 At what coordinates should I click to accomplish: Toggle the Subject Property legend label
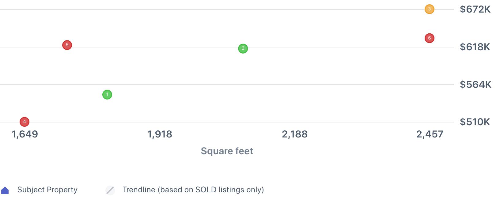pyautogui.click(x=47, y=190)
